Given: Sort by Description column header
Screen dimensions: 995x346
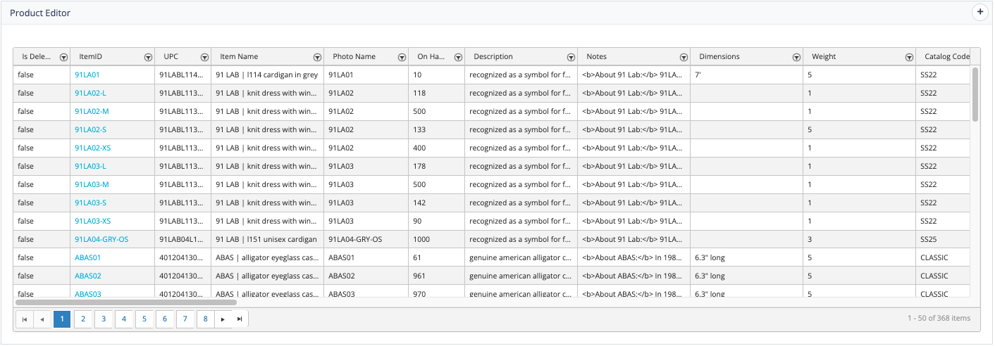Looking at the screenshot, I should pyautogui.click(x=493, y=57).
